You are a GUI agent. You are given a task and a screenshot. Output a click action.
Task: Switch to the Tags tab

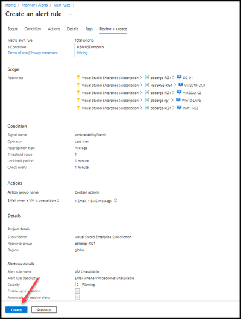click(89, 29)
